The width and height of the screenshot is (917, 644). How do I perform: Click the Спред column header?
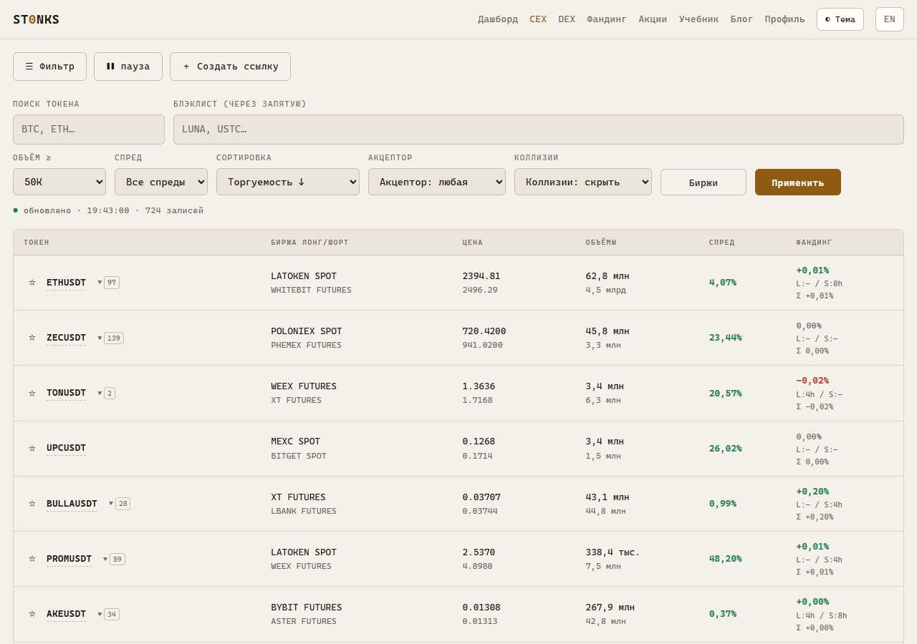pos(721,243)
